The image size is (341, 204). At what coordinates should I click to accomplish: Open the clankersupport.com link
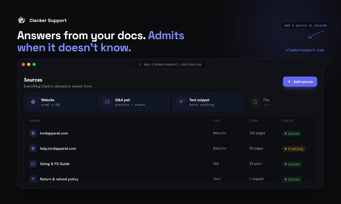[x=305, y=50]
